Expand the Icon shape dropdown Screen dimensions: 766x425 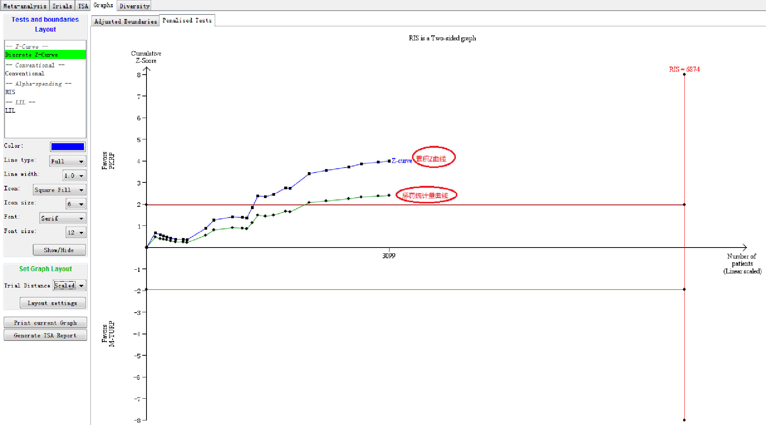point(59,190)
